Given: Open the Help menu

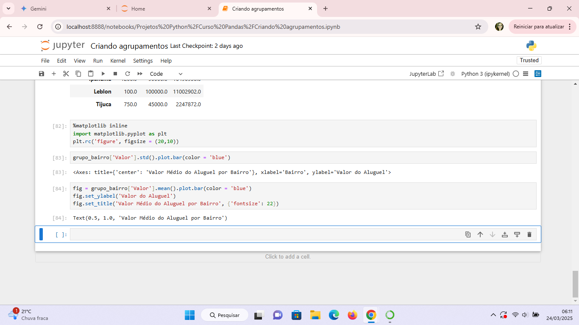Looking at the screenshot, I should pyautogui.click(x=166, y=61).
